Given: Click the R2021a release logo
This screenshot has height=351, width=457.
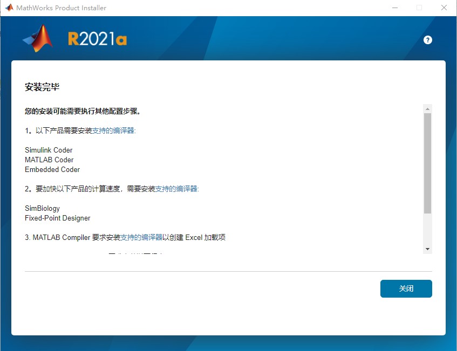Looking at the screenshot, I should (97, 39).
